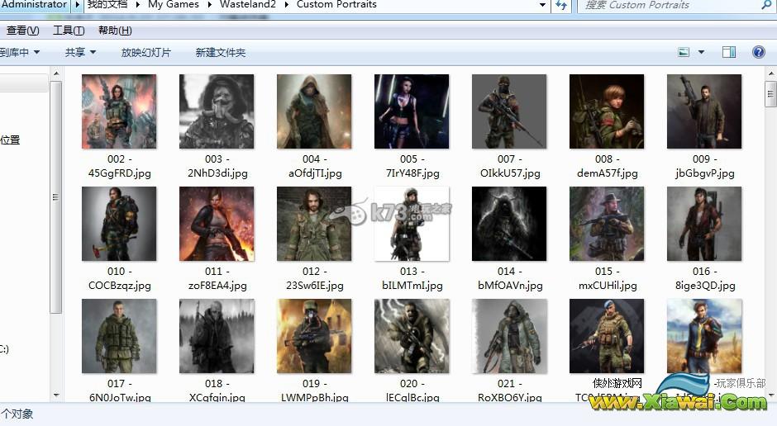Click the navigation pane scrollbar thumb
Viewport: 777px width, 426px height.
[56, 197]
